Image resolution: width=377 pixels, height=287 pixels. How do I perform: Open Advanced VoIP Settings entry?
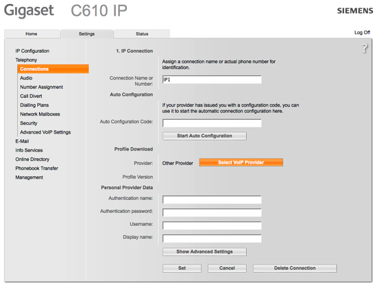(x=45, y=132)
